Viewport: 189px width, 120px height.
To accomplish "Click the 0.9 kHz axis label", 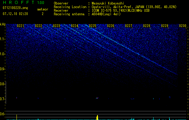I will coord(2,69).
